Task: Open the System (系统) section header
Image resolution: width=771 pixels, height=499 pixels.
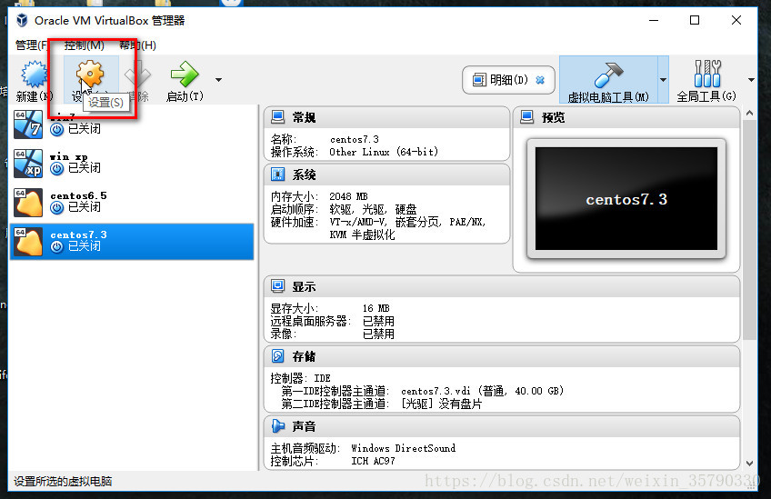Action: click(x=386, y=175)
